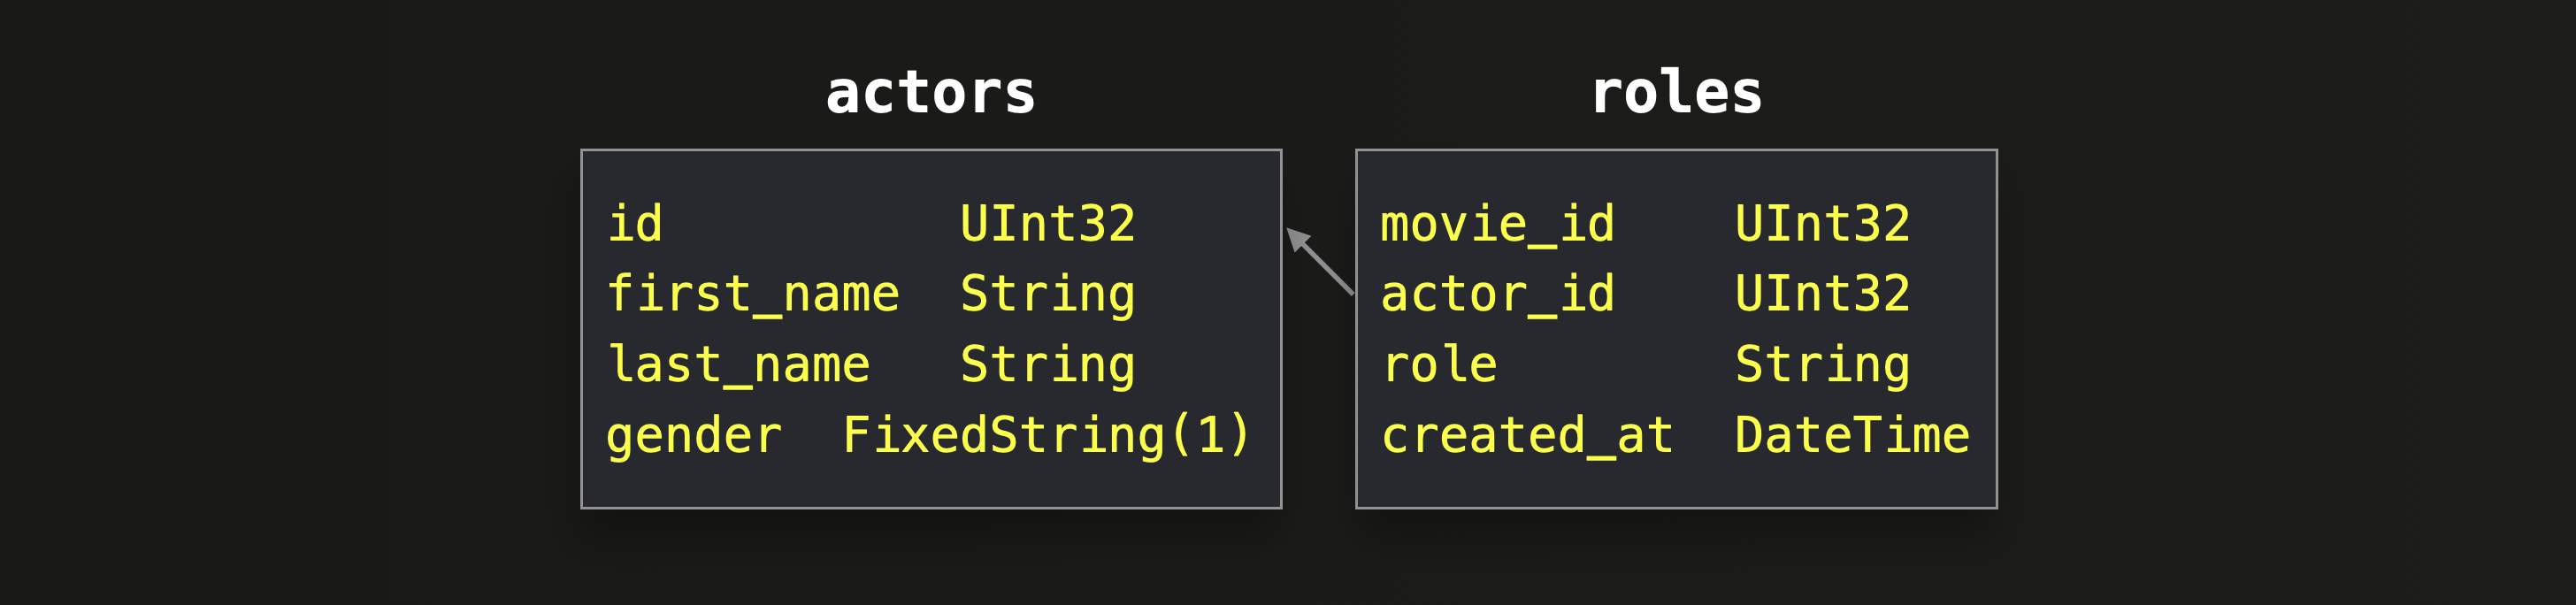Viewport: 2576px width, 605px height.
Task: Select the roles table title
Action: 1676,93
